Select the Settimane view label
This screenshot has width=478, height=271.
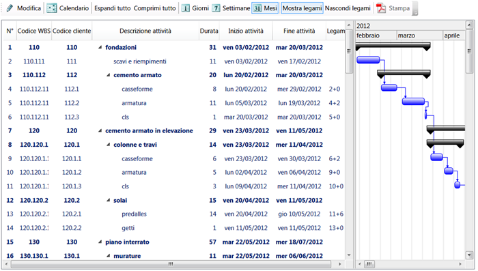[x=236, y=8]
